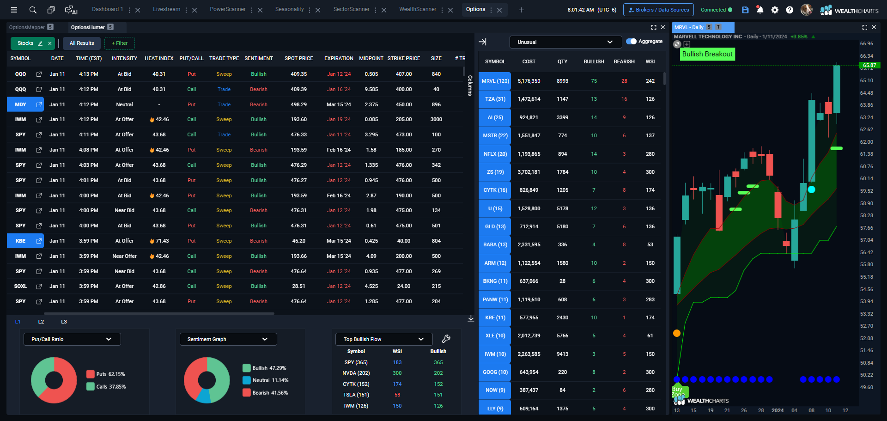The image size is (887, 421).
Task: Open the Top Bullish Flow dropdown
Action: (x=384, y=339)
